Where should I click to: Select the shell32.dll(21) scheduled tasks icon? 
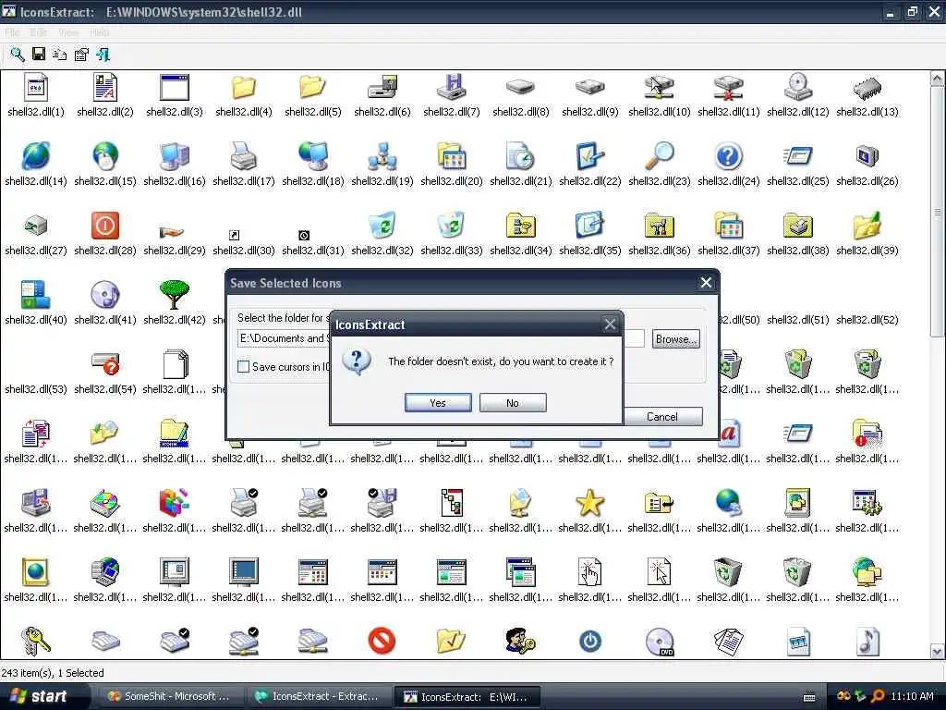[x=521, y=156]
